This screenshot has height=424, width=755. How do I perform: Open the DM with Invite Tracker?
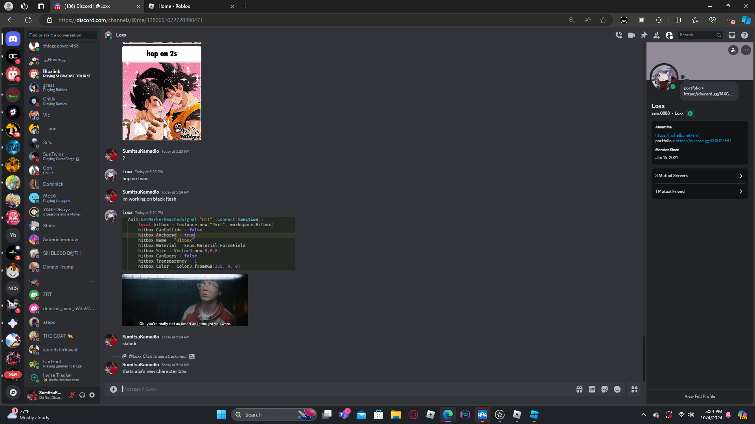[x=62, y=377]
